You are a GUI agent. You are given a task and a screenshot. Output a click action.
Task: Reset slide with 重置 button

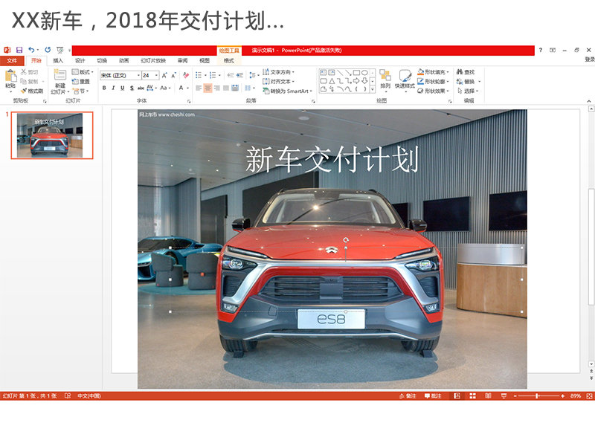click(81, 82)
